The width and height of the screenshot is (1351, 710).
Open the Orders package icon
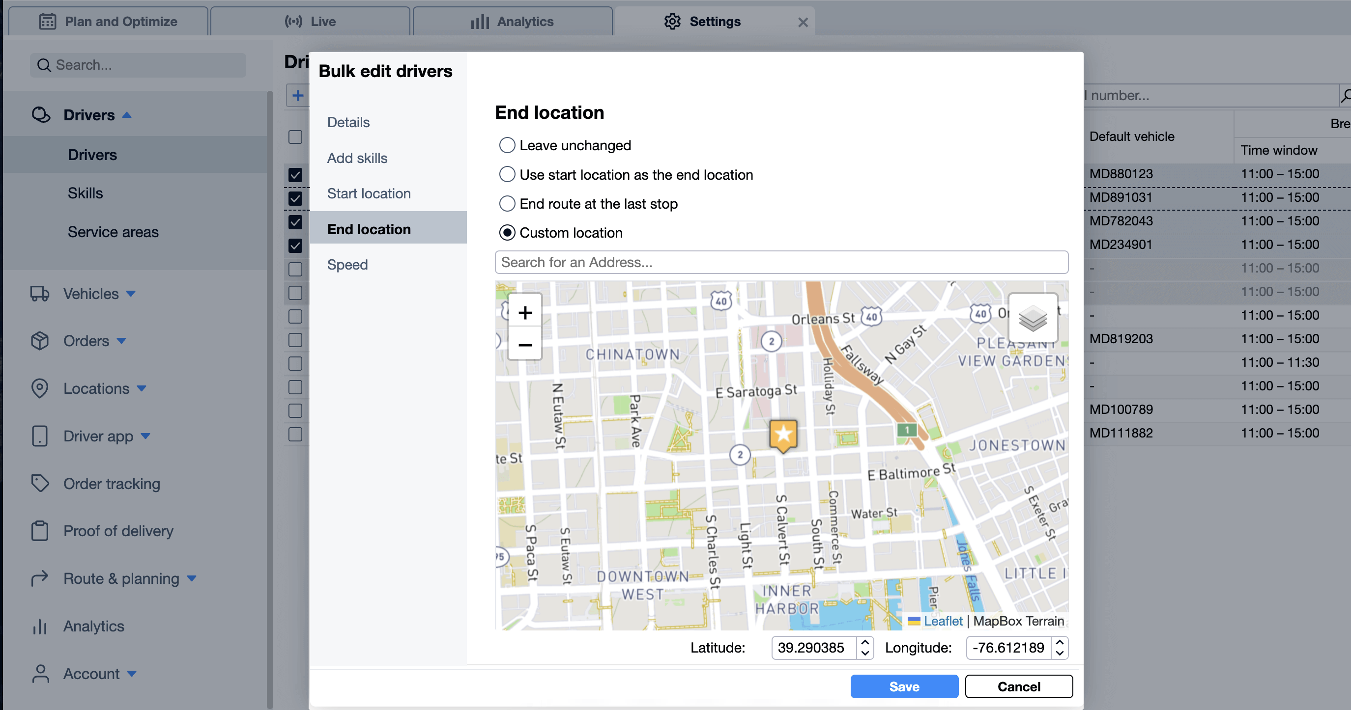(x=40, y=341)
